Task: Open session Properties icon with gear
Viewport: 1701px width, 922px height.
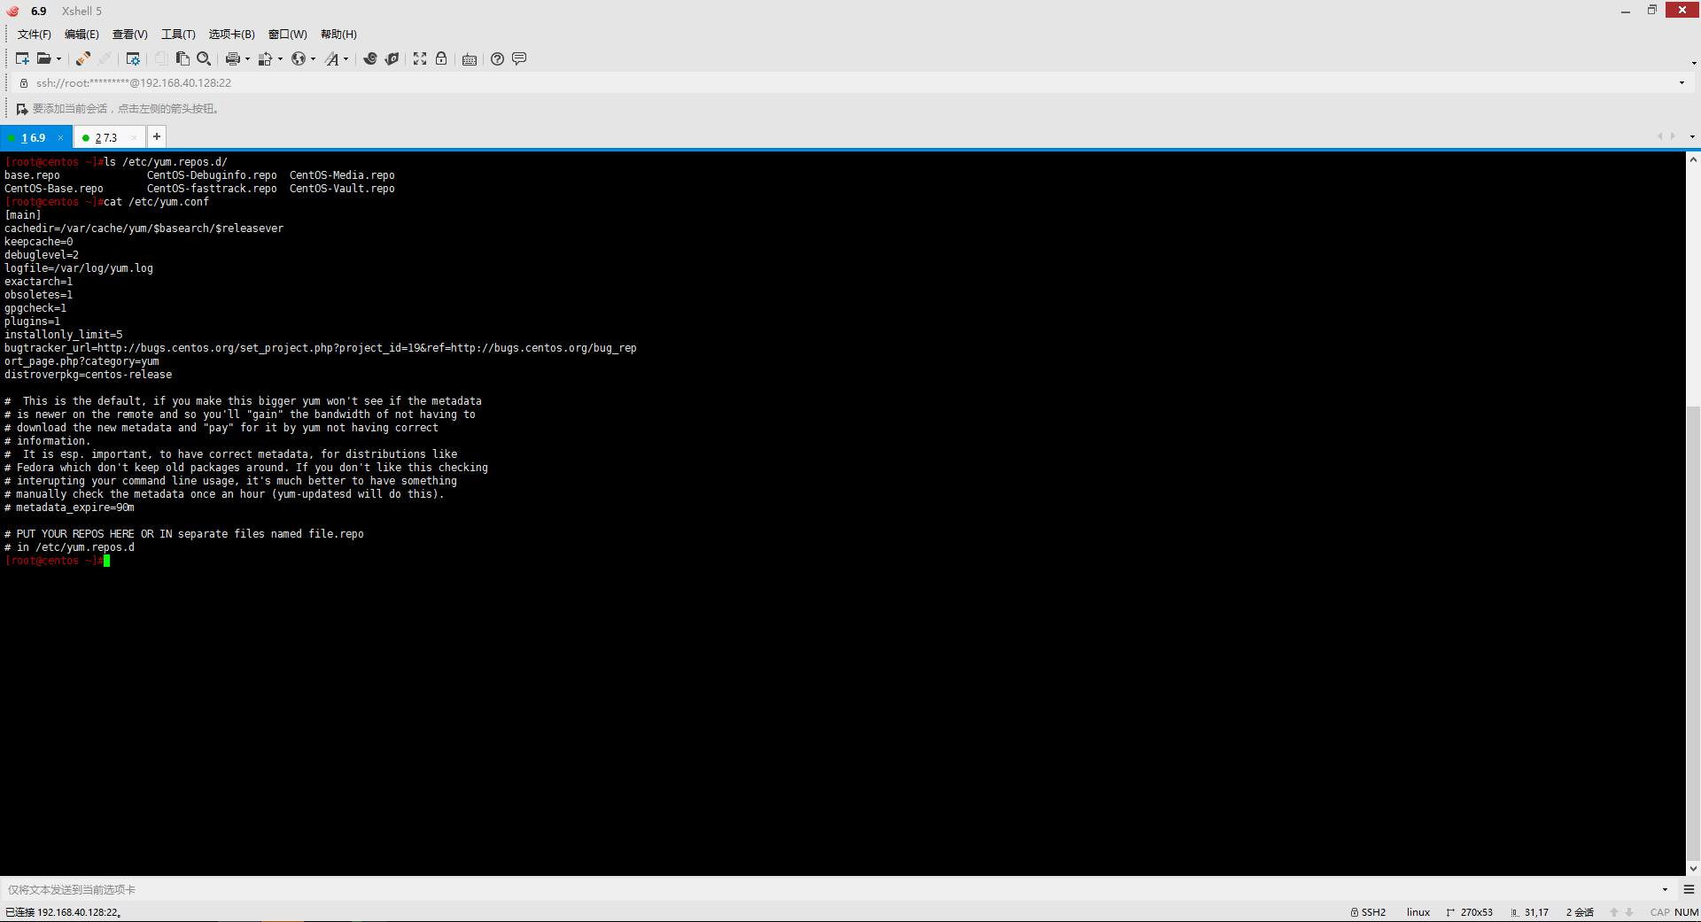Action: click(133, 58)
